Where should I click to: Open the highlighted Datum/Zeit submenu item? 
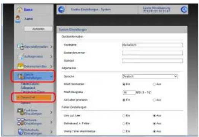(x=33, y=97)
